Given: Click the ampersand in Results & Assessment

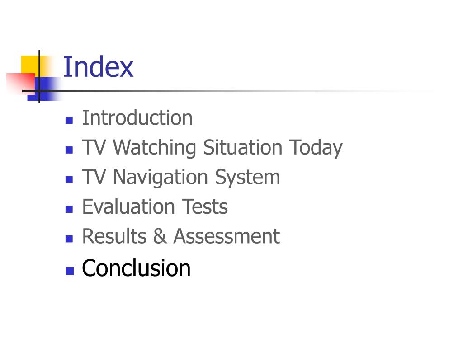Looking at the screenshot, I should point(160,236).
